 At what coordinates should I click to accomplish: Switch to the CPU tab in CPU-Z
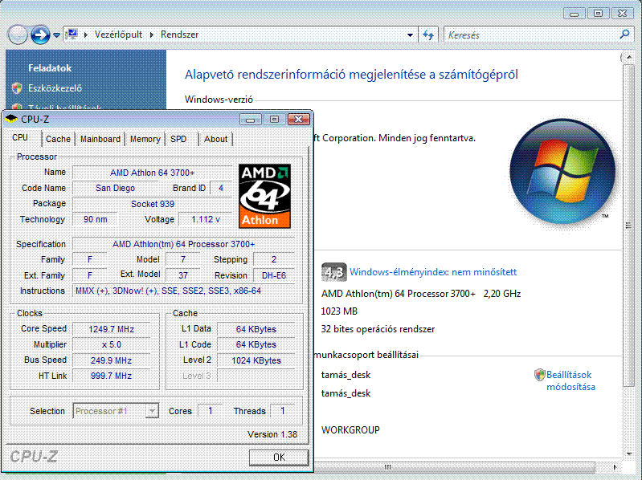coord(20,138)
